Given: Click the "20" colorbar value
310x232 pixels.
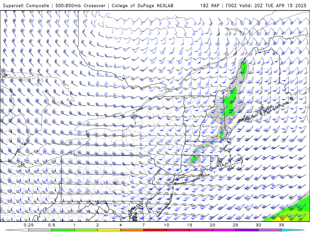Looking at the screenshot, I should pos(212,225).
